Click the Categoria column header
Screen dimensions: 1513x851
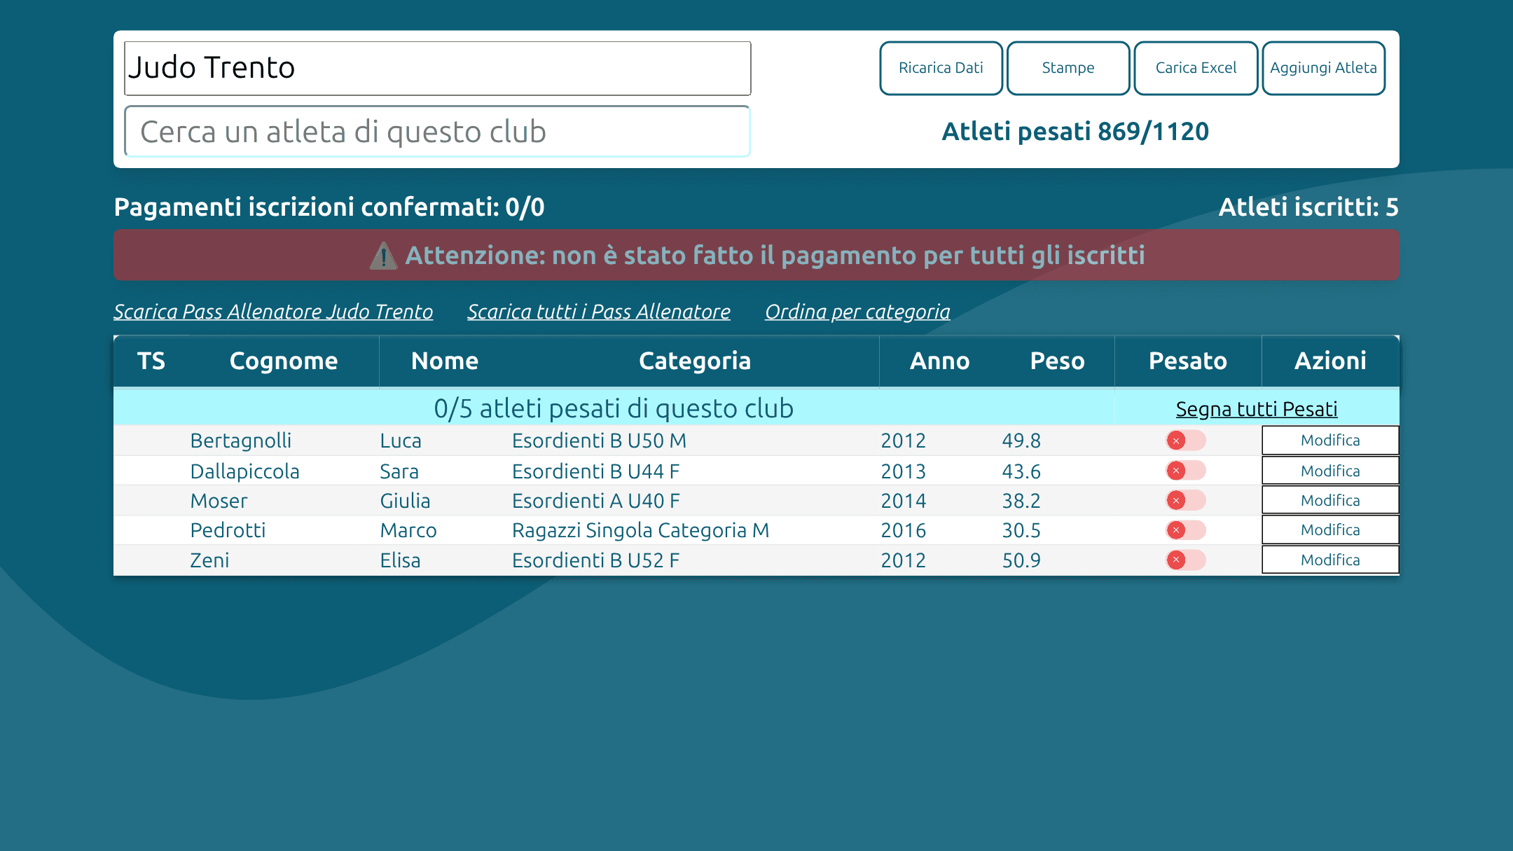pos(695,361)
